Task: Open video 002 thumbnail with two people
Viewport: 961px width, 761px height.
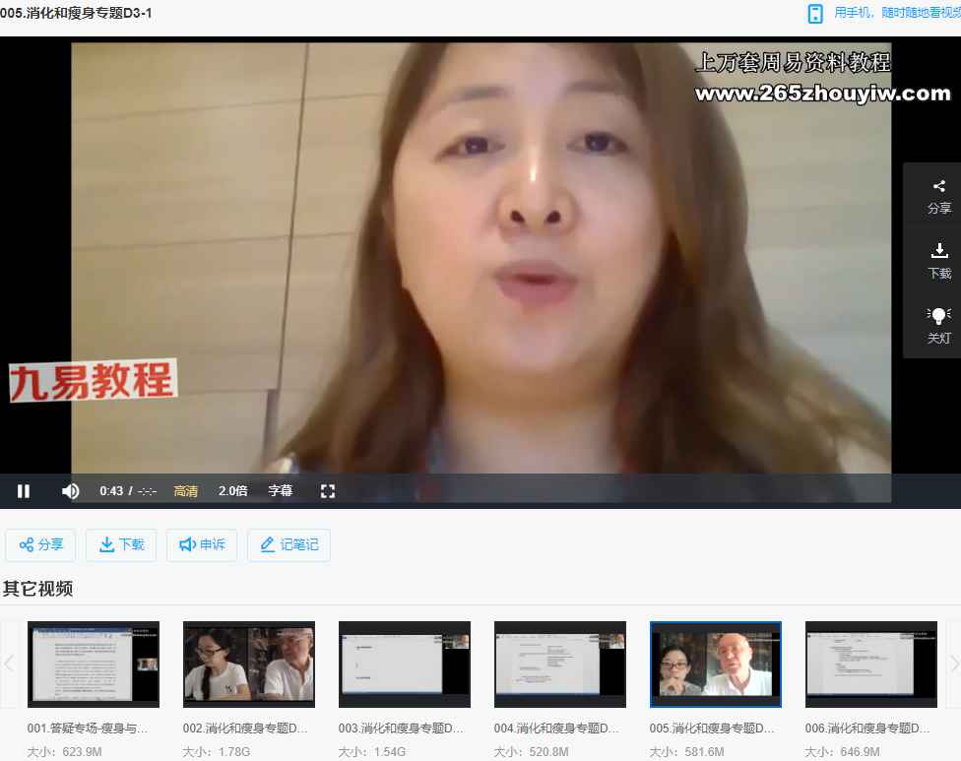Action: point(249,664)
